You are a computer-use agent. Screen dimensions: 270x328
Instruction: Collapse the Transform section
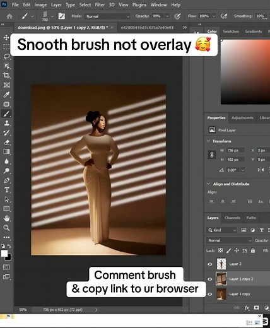[x=208, y=141]
